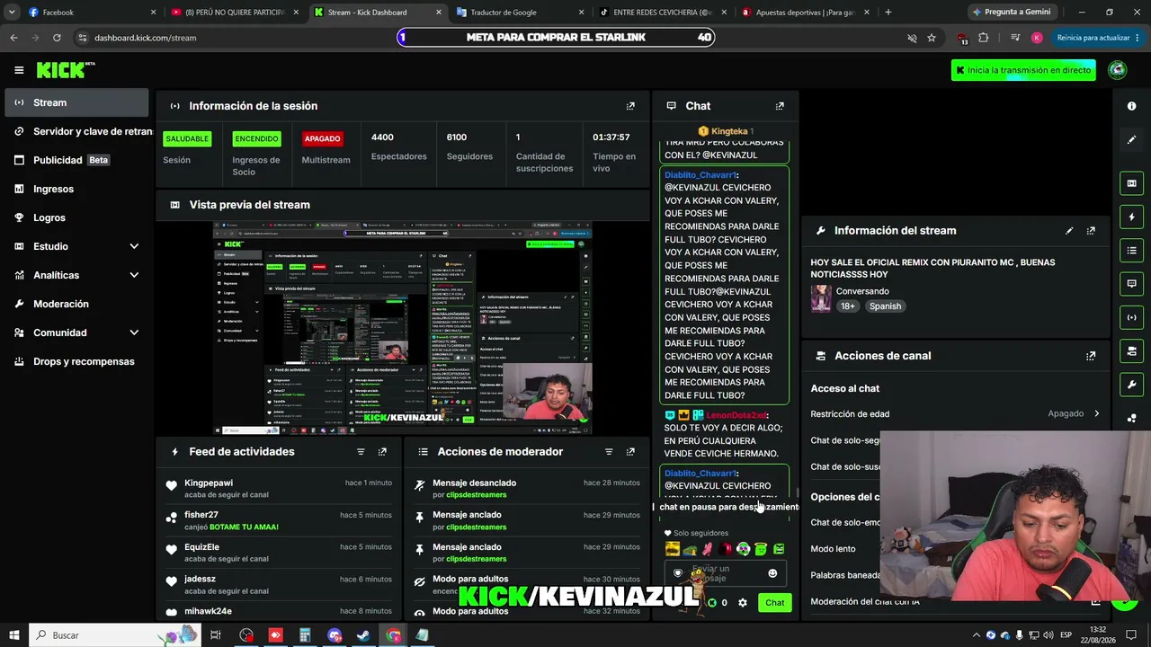Click the muted-site speaker icon in address bar
This screenshot has height=647, width=1151.
click(x=912, y=38)
